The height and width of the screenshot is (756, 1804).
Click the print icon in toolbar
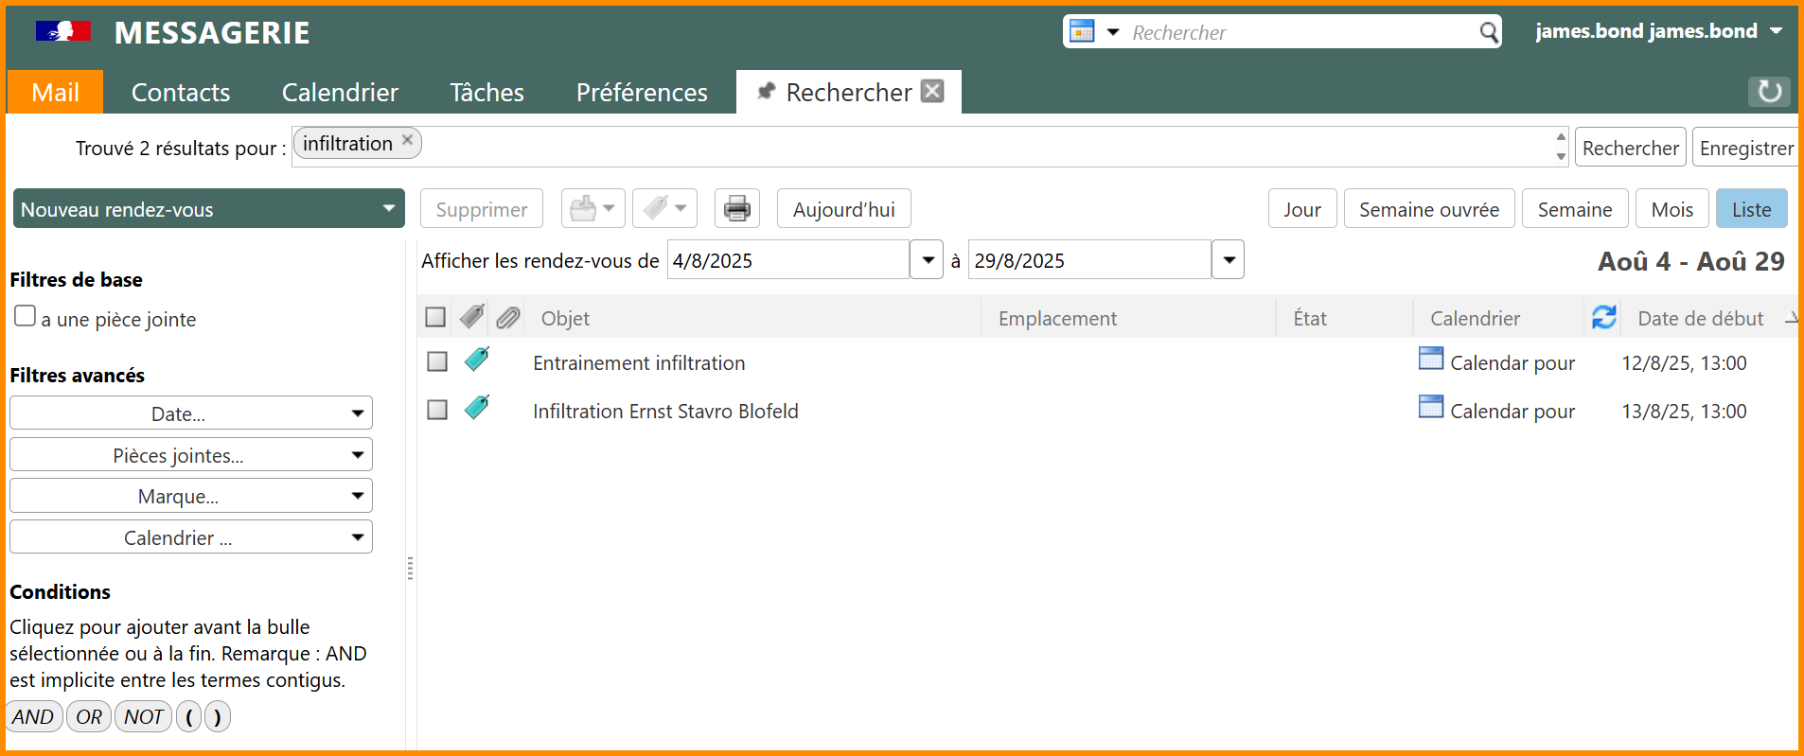coord(736,209)
